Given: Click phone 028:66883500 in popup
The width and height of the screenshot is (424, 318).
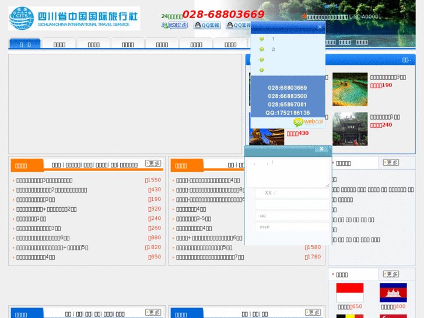Looking at the screenshot, I should [x=288, y=96].
